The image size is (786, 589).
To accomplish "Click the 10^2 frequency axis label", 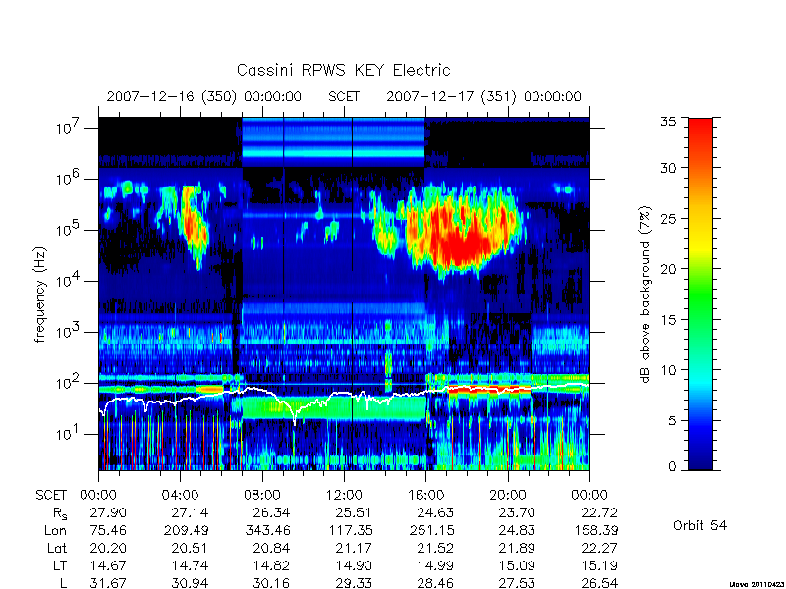I will click(x=68, y=382).
